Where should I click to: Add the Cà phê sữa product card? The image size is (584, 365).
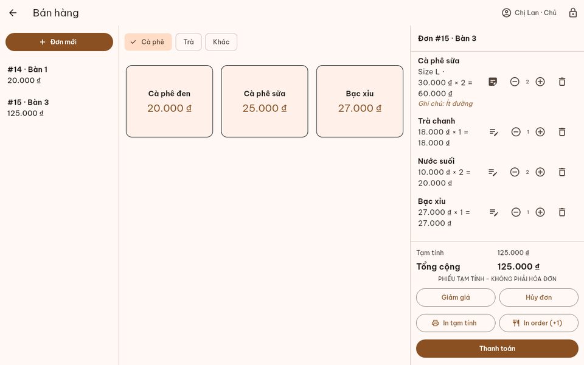265,102
